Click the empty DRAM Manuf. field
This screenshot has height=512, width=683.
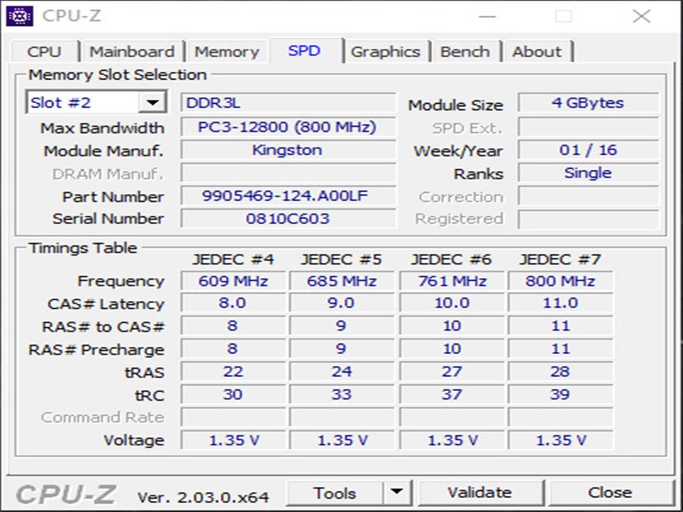point(288,173)
